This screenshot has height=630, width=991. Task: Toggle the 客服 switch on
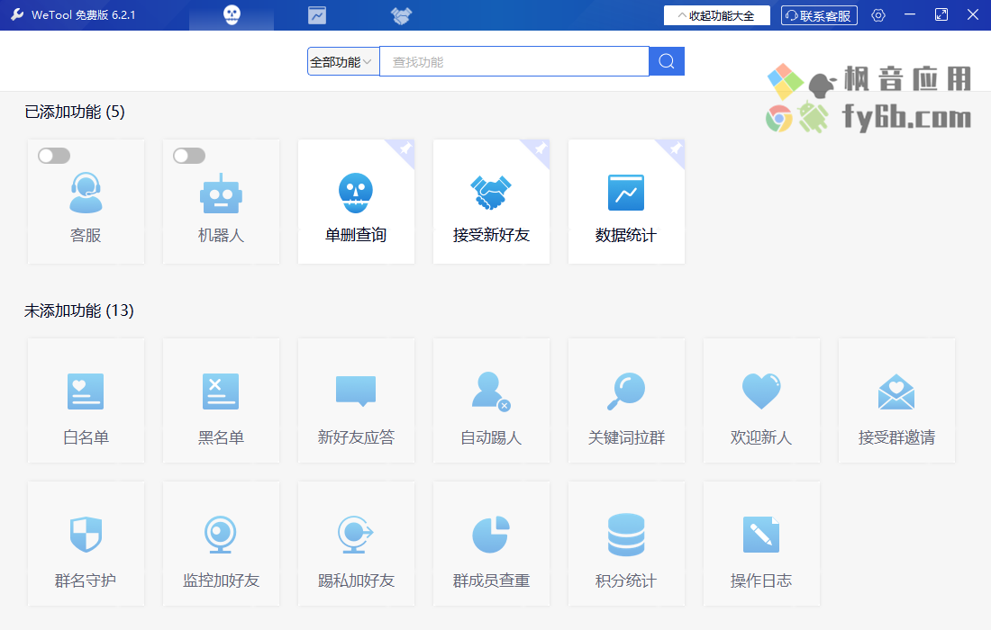54,156
